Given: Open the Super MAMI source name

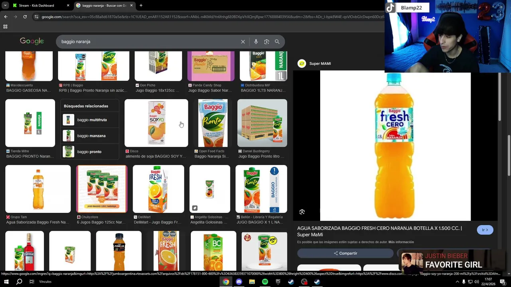Looking at the screenshot, I should pos(320,63).
